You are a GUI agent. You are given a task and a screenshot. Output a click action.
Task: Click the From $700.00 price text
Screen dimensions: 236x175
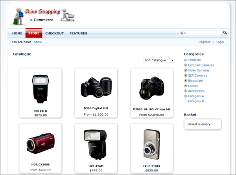pyautogui.click(x=41, y=170)
